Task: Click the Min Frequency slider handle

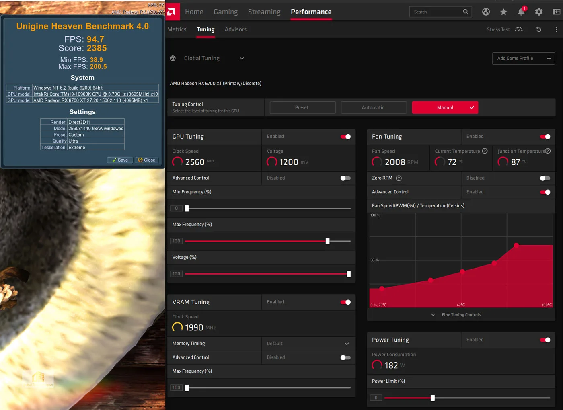Action: (x=187, y=208)
